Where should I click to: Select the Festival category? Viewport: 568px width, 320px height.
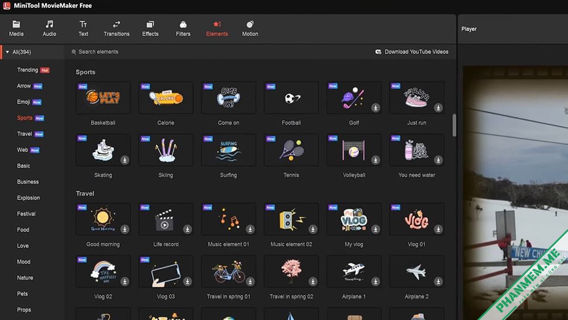click(26, 214)
